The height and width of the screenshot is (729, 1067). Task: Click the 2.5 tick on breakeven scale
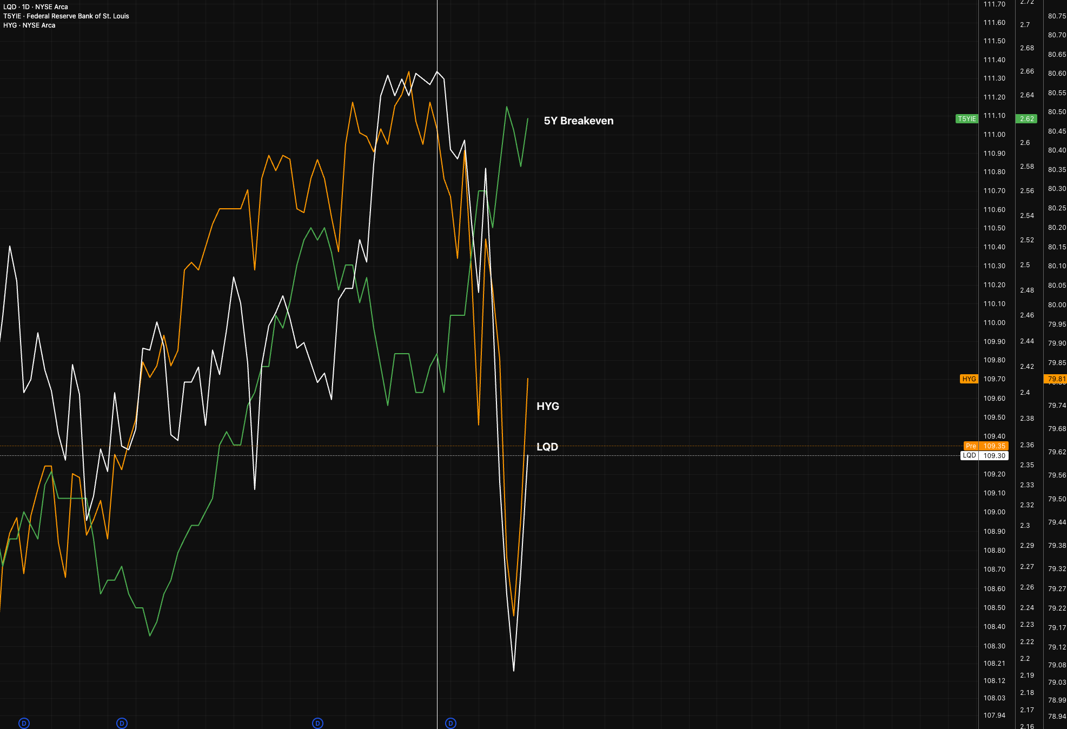(x=1025, y=265)
